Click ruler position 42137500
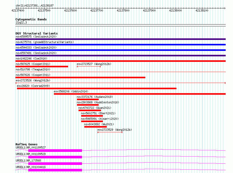This screenshot has width=233, height=173. click(x=44, y=10)
